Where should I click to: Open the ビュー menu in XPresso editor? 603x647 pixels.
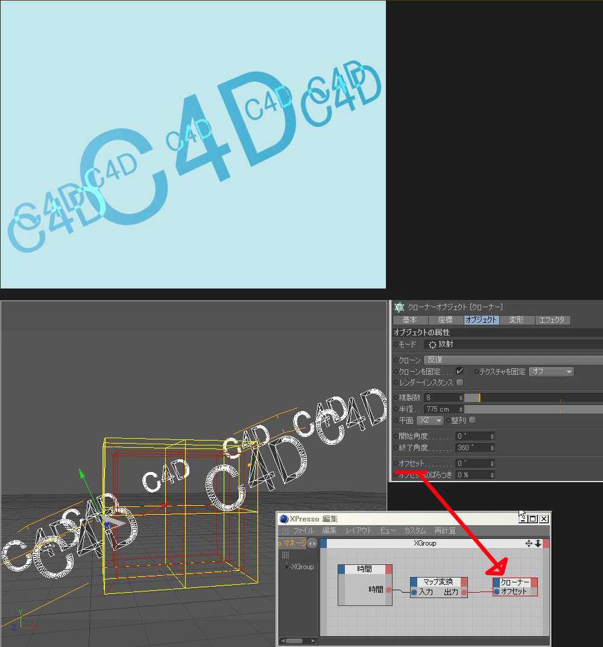coord(388,531)
